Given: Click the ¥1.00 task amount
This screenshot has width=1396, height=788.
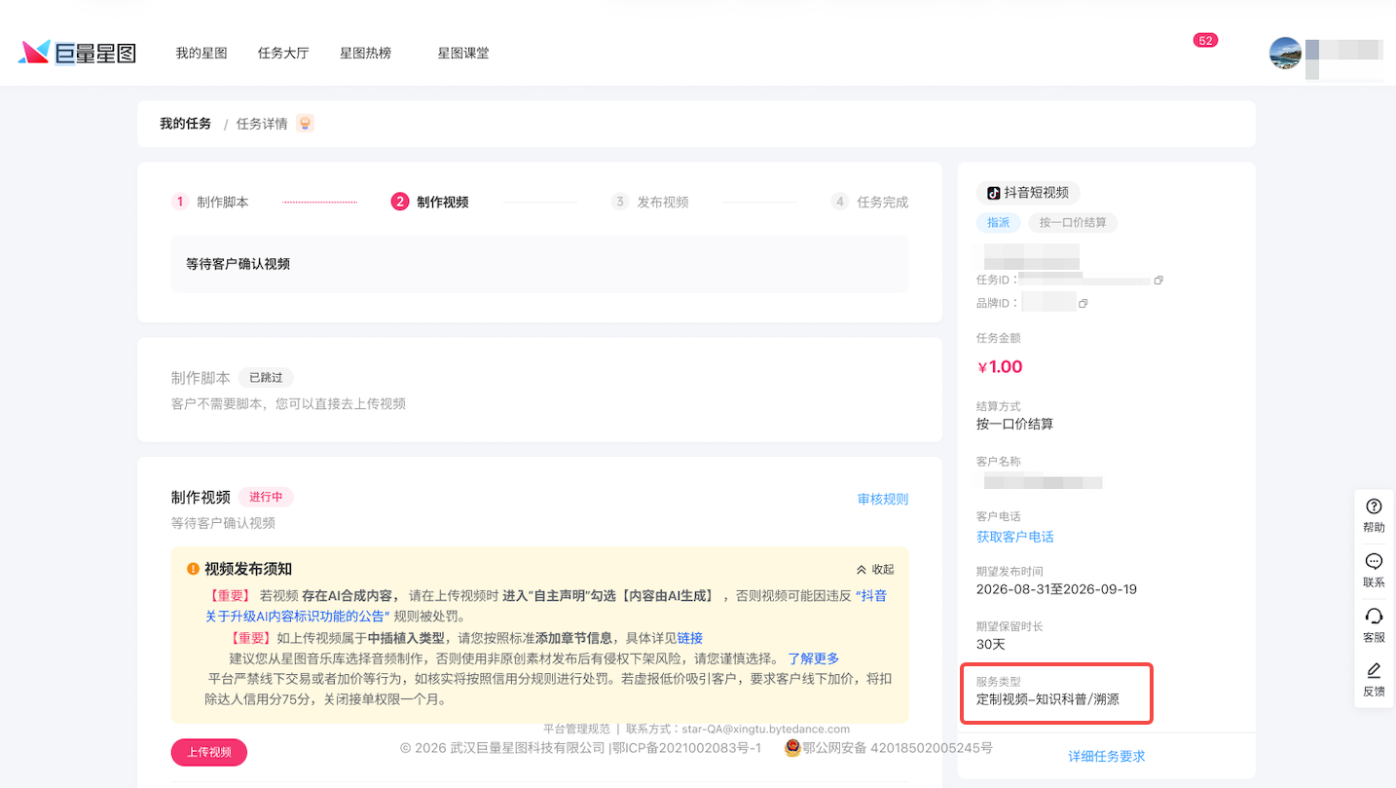Looking at the screenshot, I should (x=1000, y=367).
